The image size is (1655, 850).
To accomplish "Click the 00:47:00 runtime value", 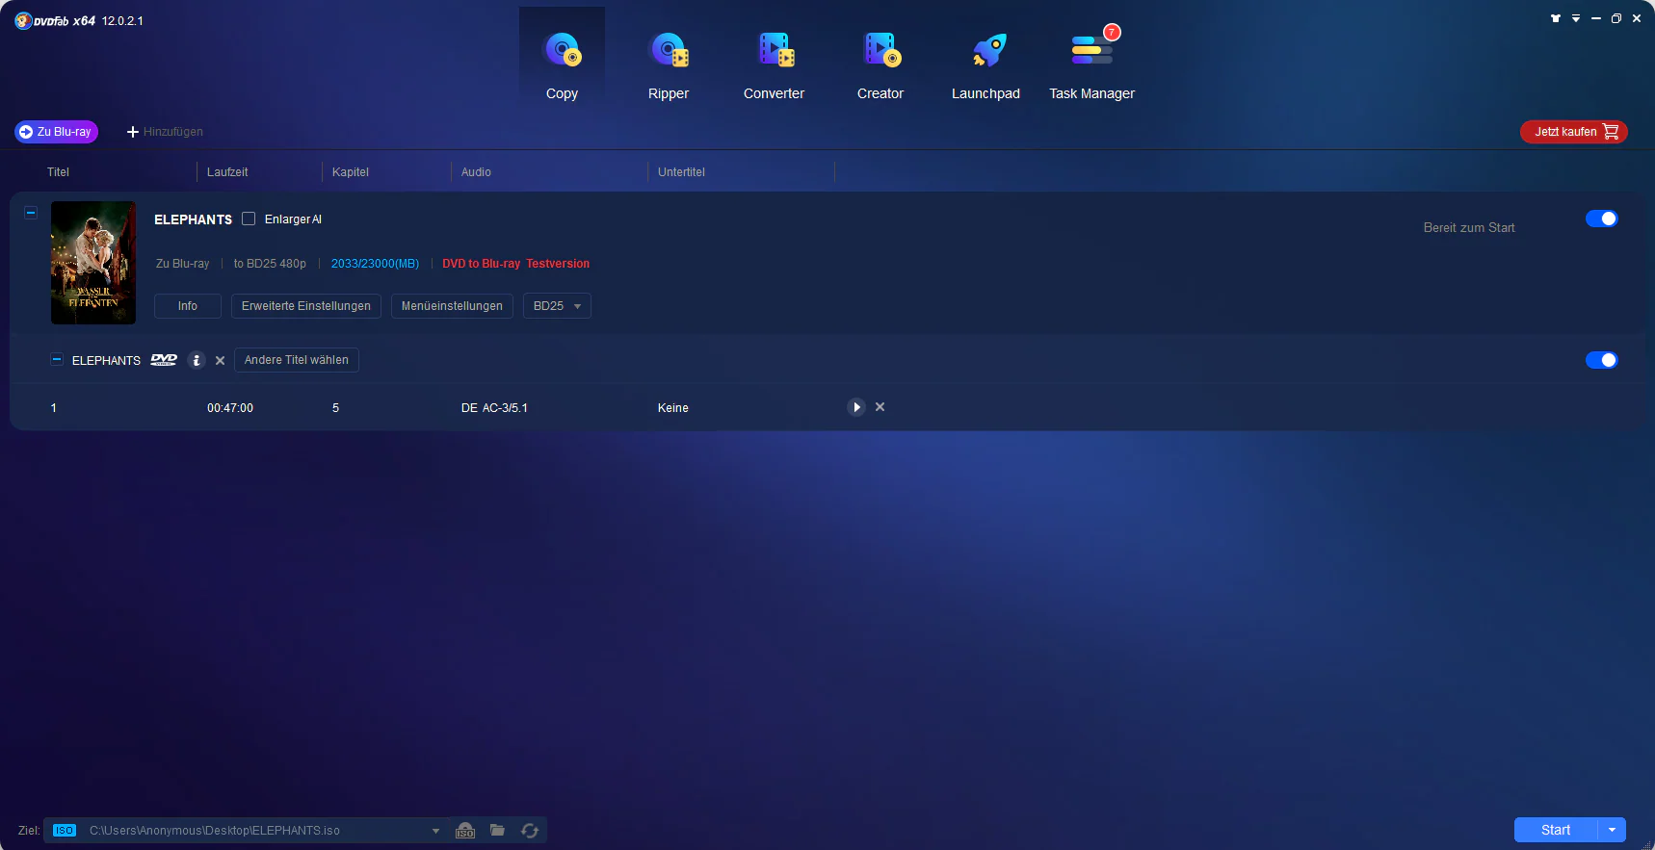I will coord(230,408).
